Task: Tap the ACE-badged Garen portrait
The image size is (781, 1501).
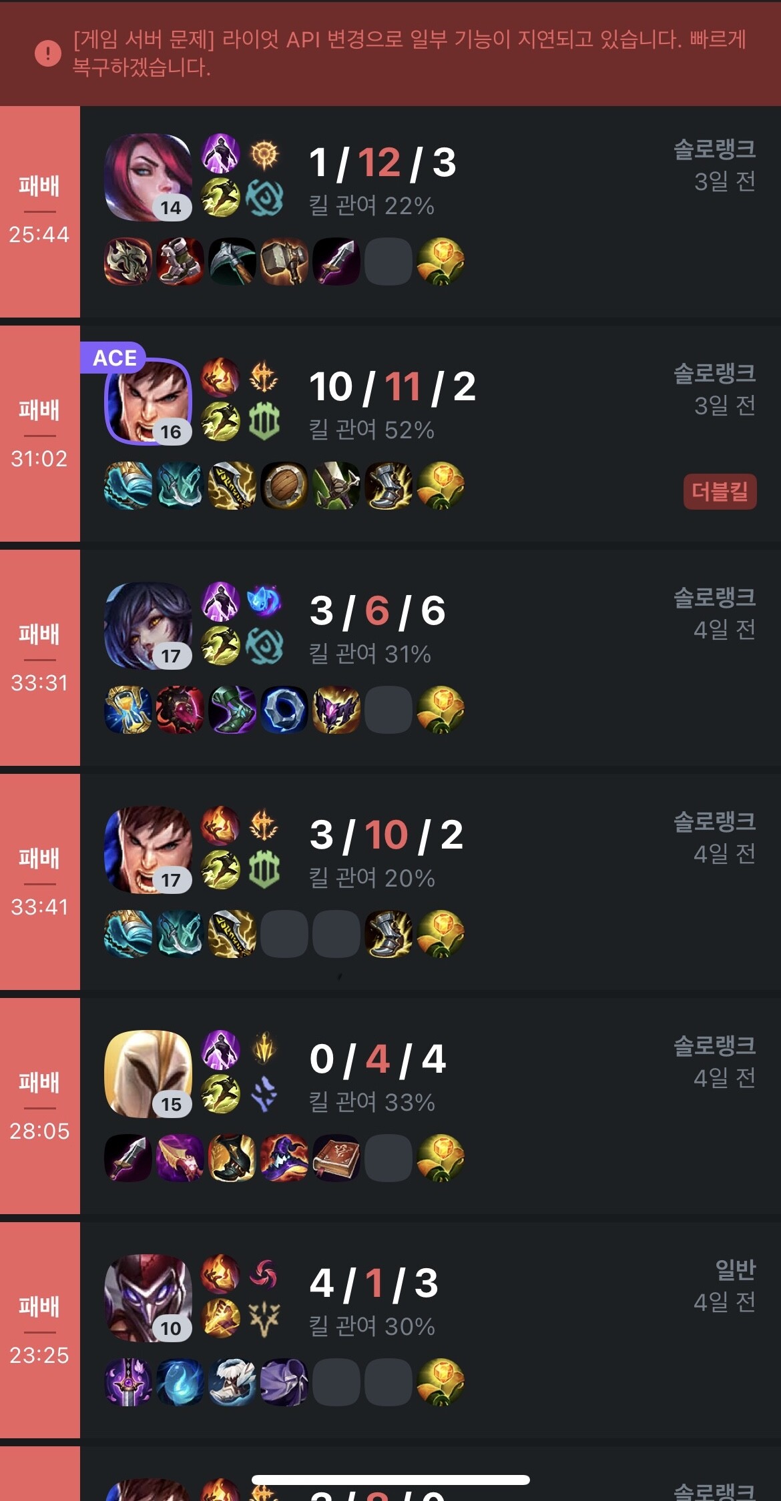Action: click(148, 402)
